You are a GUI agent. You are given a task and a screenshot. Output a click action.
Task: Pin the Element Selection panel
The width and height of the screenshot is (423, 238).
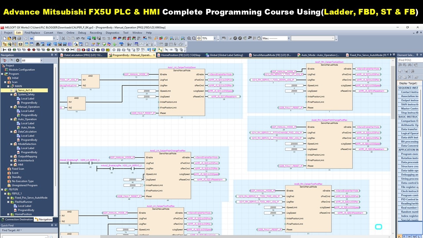417,55
